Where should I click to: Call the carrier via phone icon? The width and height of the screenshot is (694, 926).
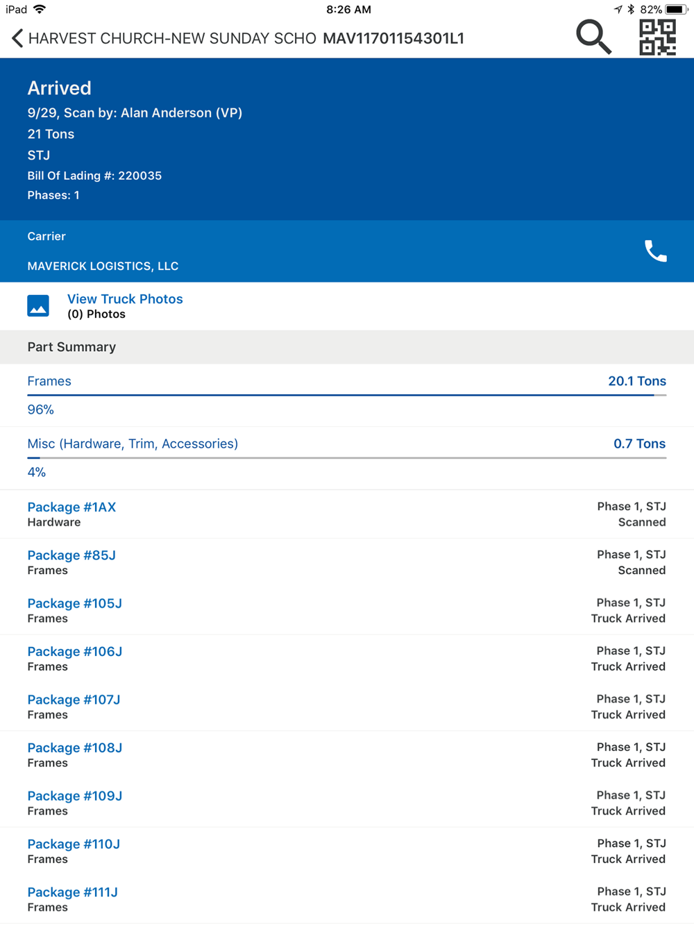click(x=655, y=251)
